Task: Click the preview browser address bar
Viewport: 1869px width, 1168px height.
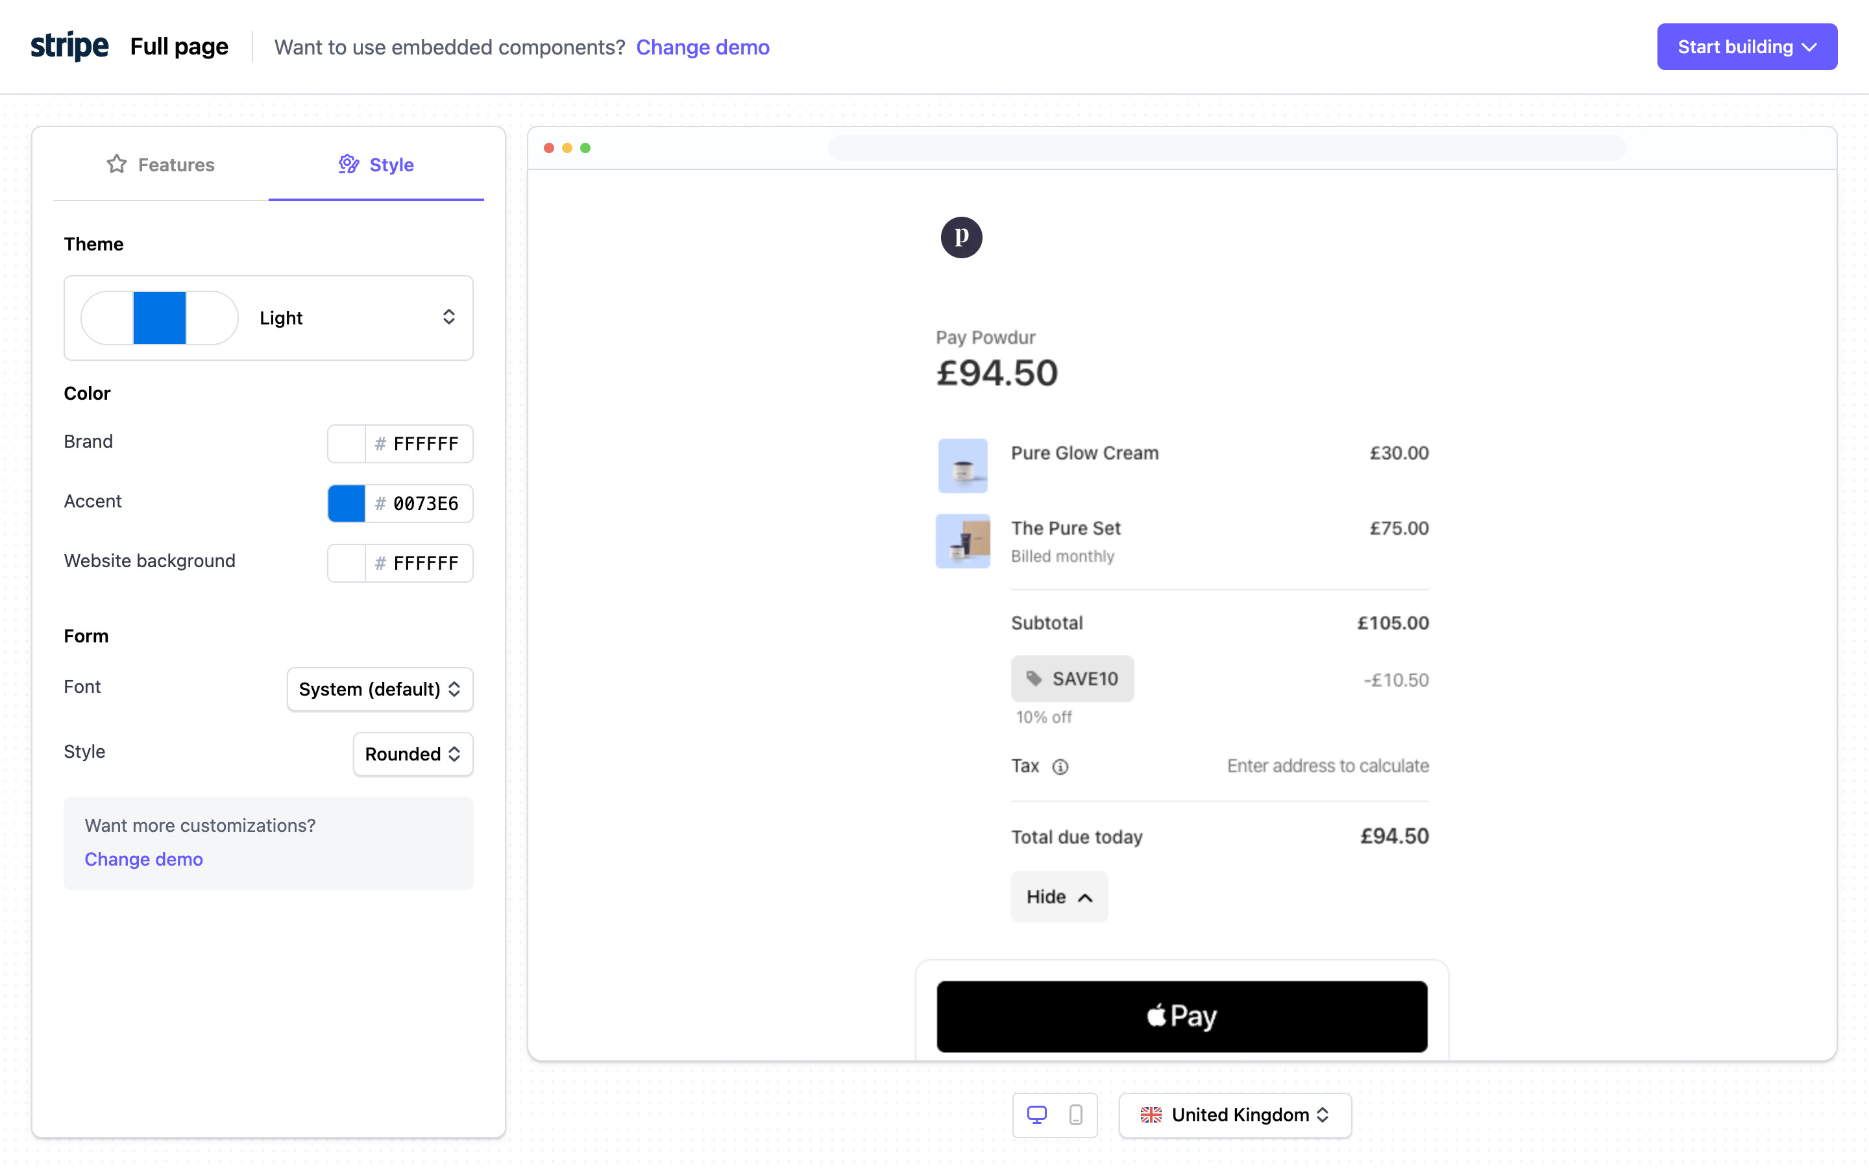Action: pyautogui.click(x=1227, y=147)
